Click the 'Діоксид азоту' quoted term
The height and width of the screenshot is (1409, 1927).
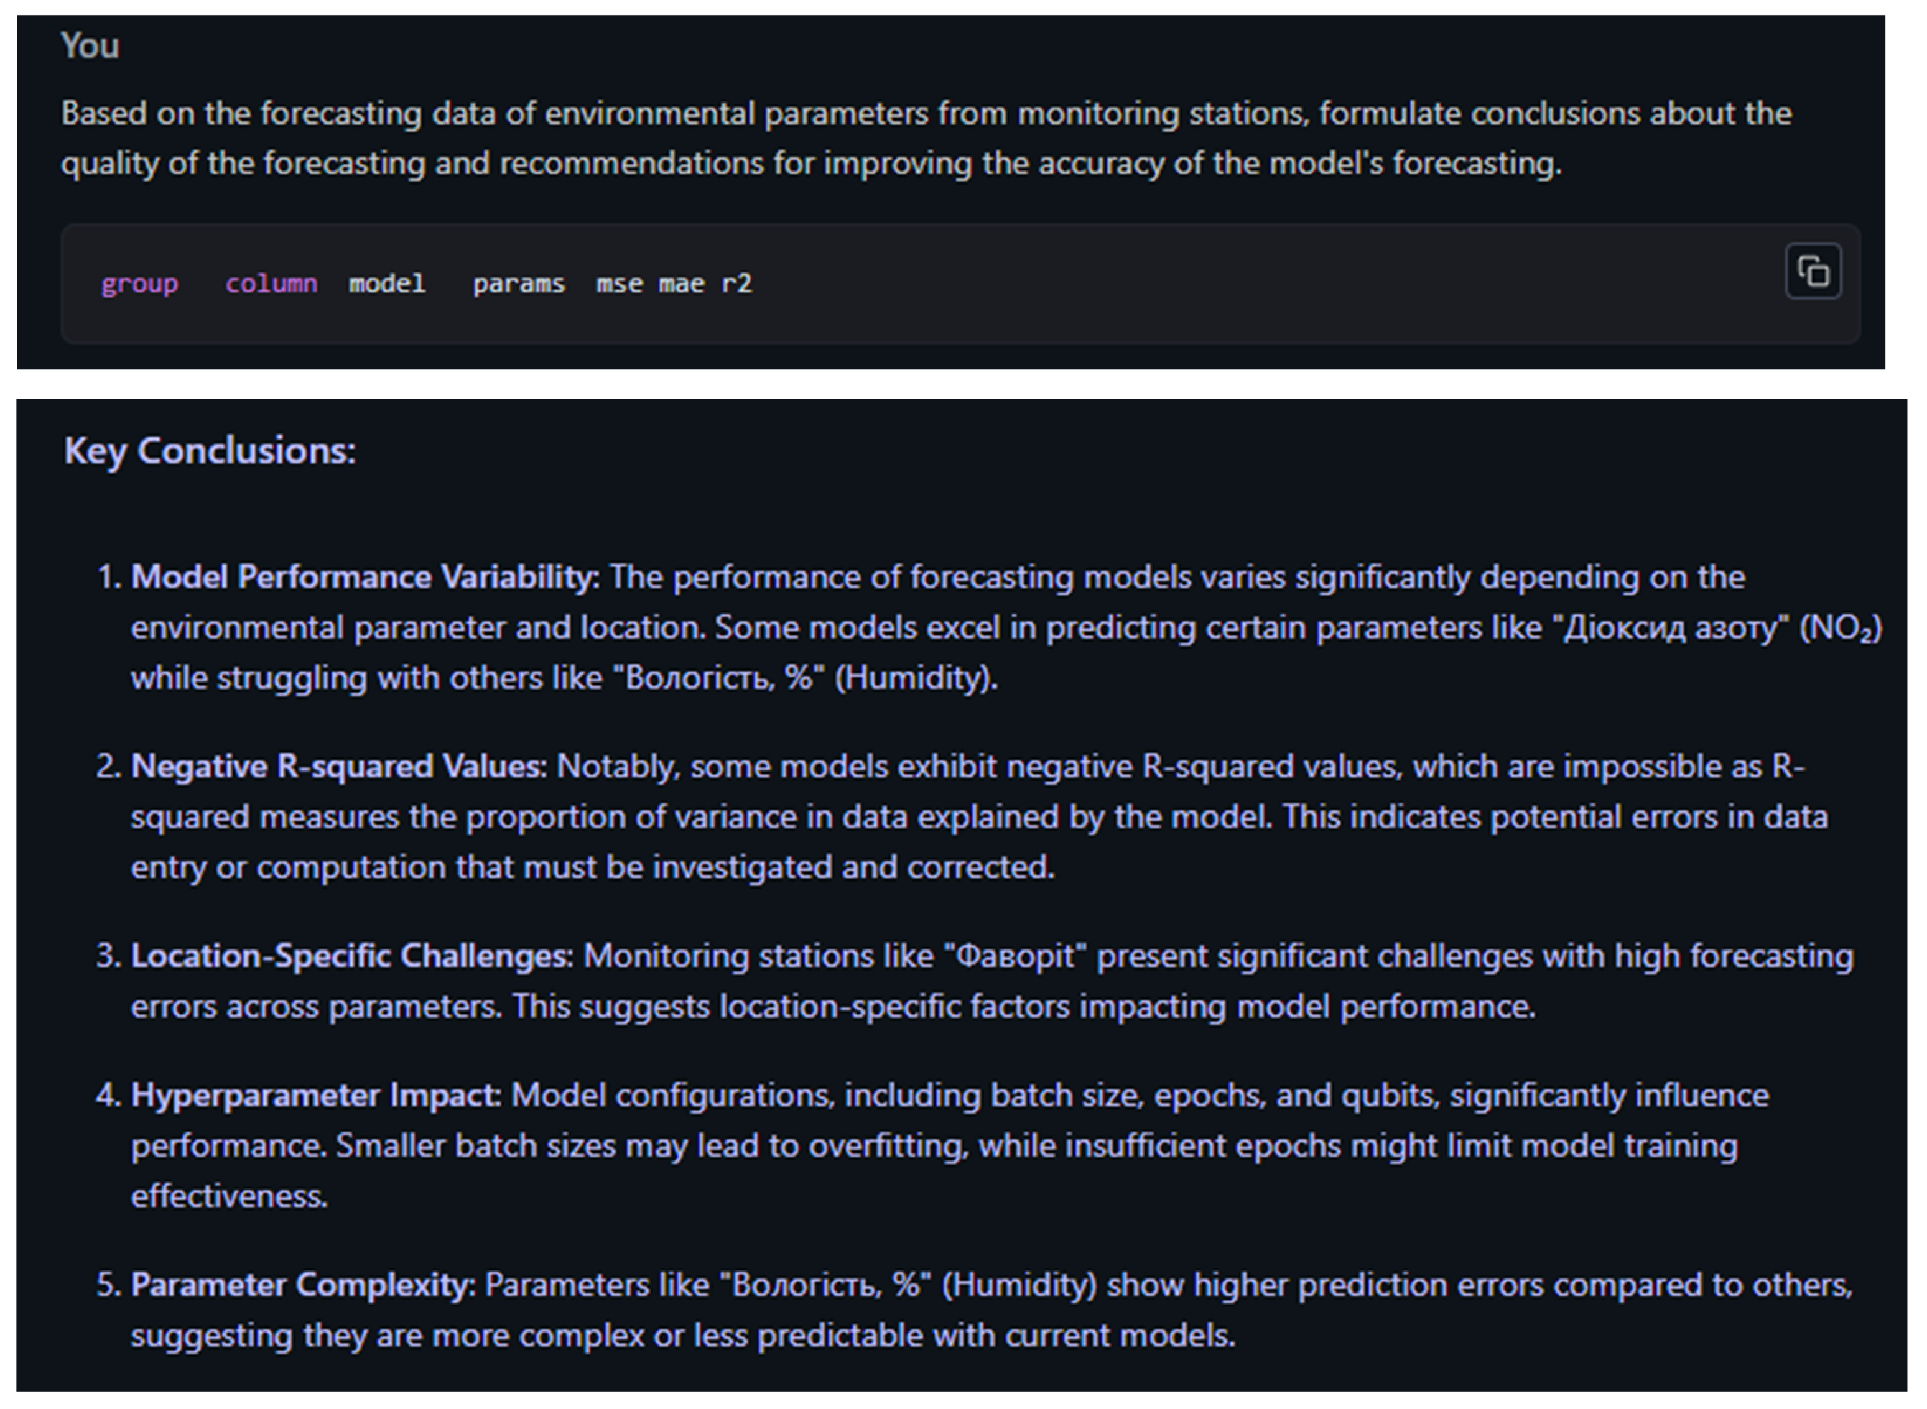point(1672,629)
